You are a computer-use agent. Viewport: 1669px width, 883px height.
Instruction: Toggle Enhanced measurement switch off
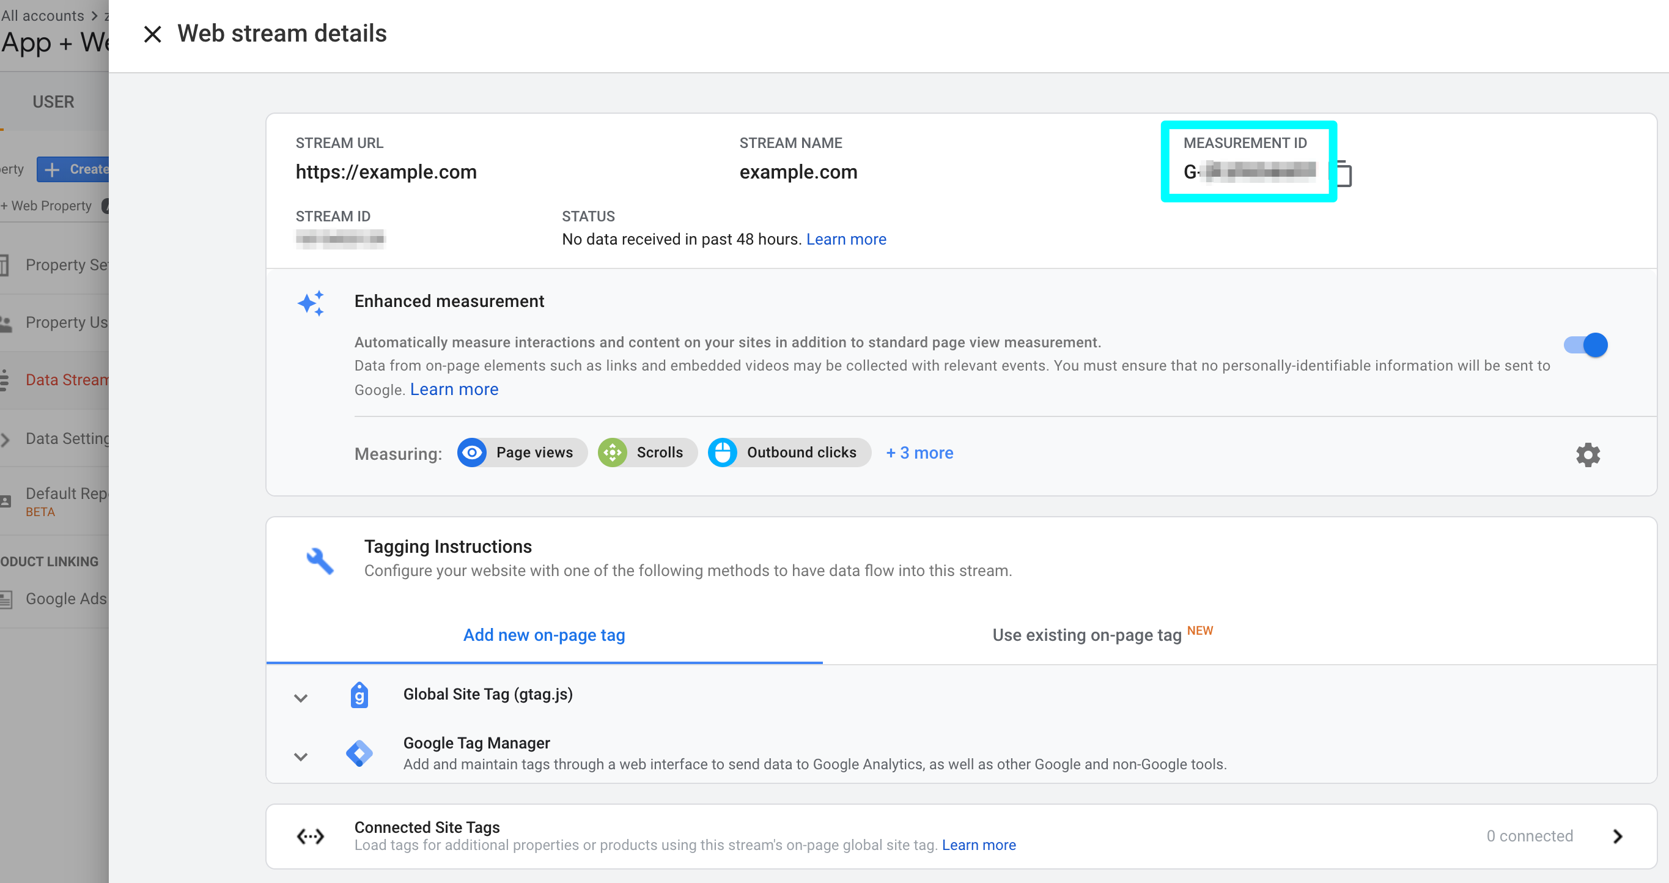(1585, 345)
